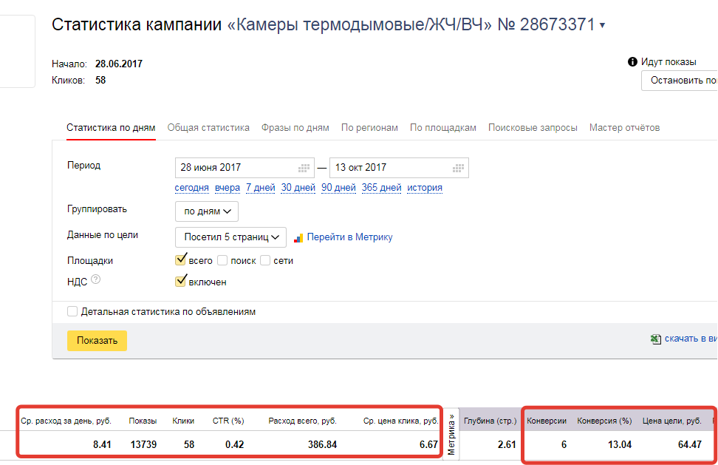This screenshot has height=465, width=718.
Task: Click the end date field 13 окт 2017
Action: click(400, 168)
